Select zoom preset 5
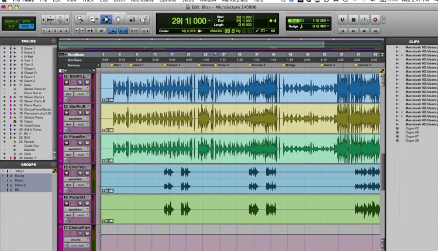This screenshot has width=438, height=251. pos(66,31)
